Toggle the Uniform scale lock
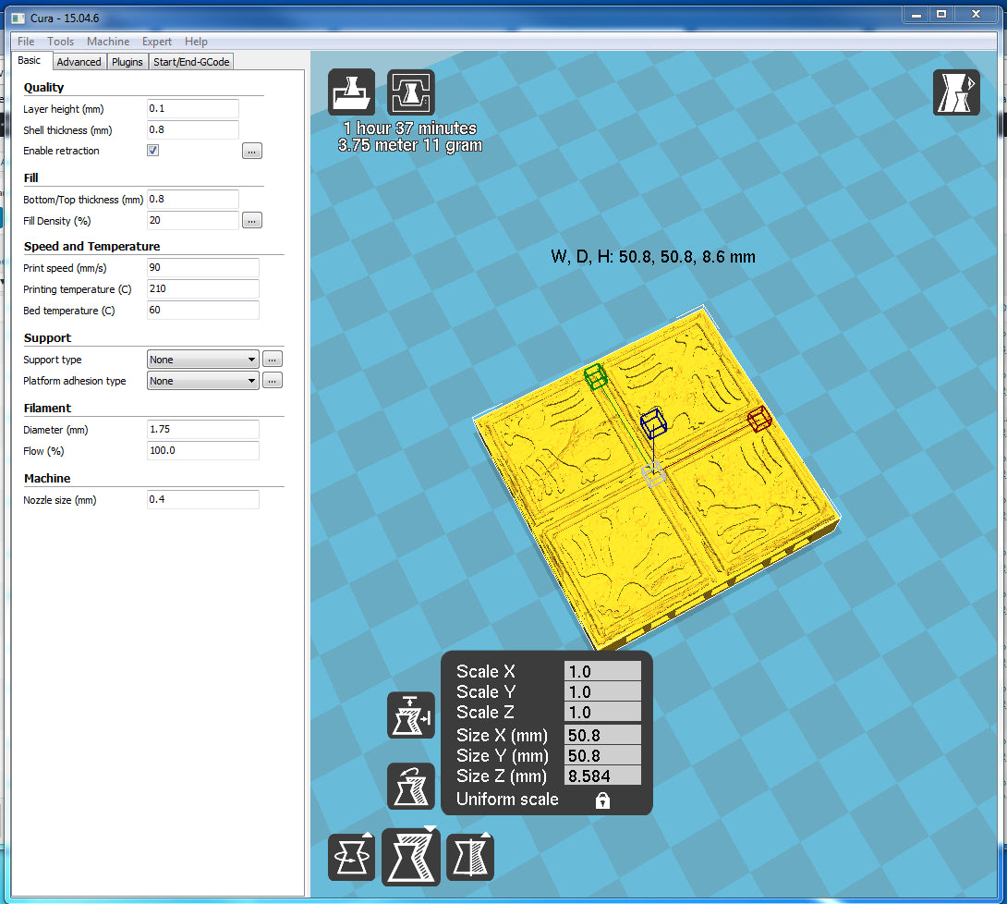This screenshot has height=904, width=1007. 602,800
